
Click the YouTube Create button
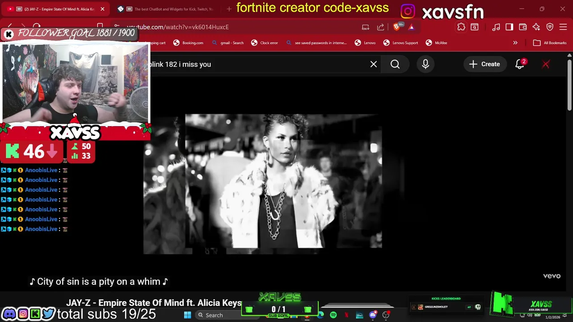tap(484, 64)
